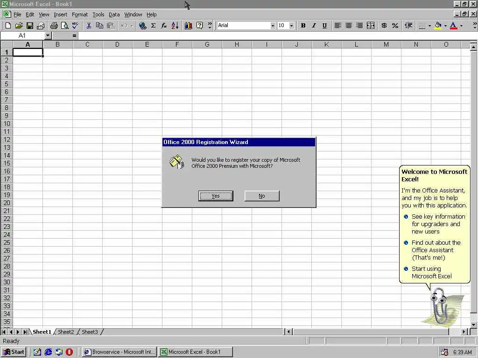
Task: Click the E-mail envelope toolbar icon
Action: (x=41, y=26)
